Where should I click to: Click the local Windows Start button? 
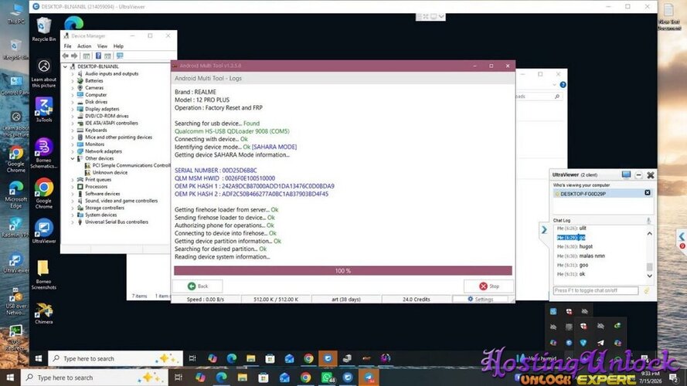coord(10,378)
